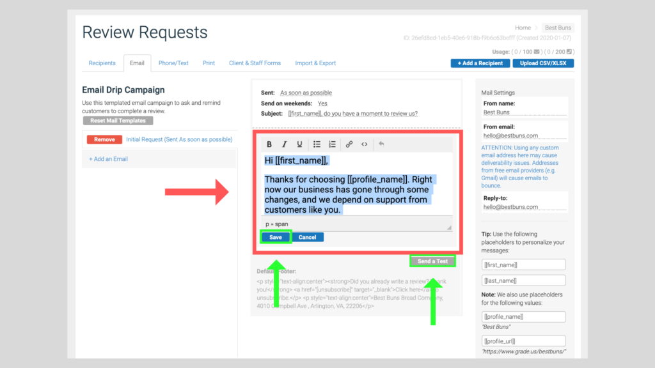Open the Recipients tab
Image resolution: width=655 pixels, height=368 pixels.
click(x=102, y=63)
